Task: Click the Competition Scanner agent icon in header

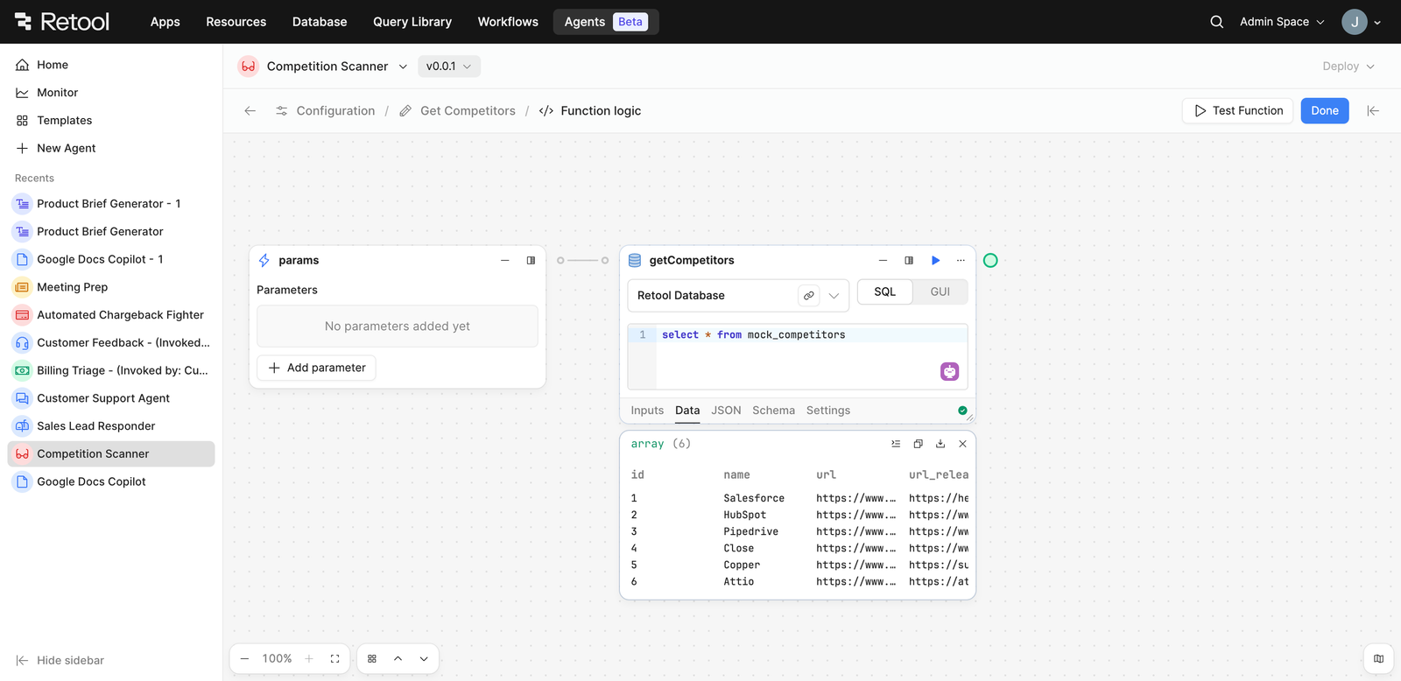Action: [x=249, y=67]
